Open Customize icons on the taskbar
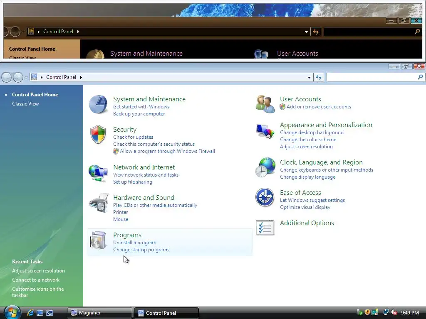 pyautogui.click(x=38, y=292)
